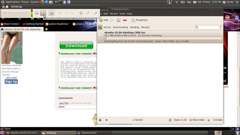Open the Help menu in Transmission
This screenshot has width=240, height=135.
[x=129, y=14]
